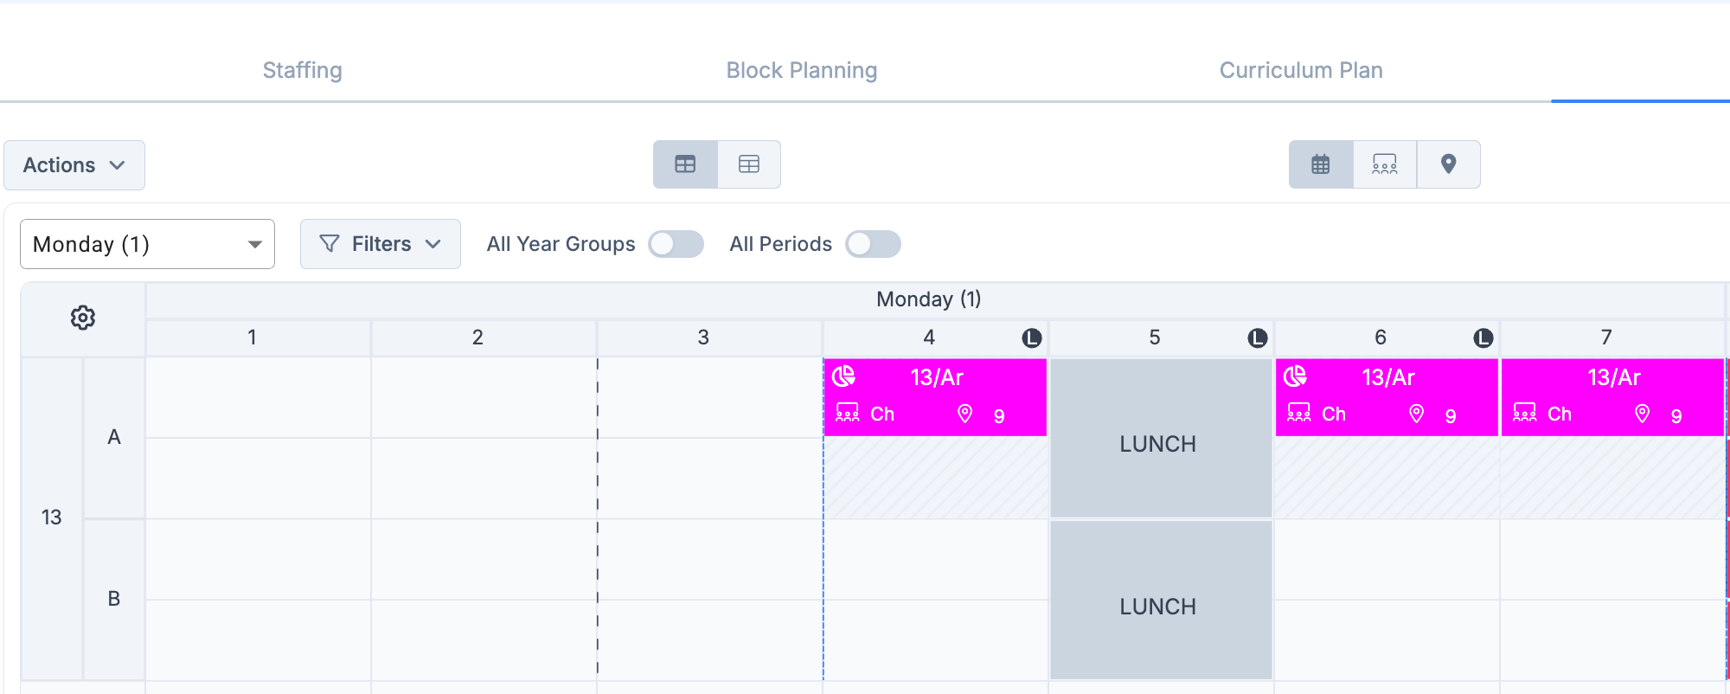Click the LUNCH block in row B

pos(1159,606)
